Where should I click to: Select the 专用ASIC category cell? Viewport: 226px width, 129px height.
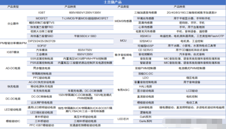click(123, 90)
